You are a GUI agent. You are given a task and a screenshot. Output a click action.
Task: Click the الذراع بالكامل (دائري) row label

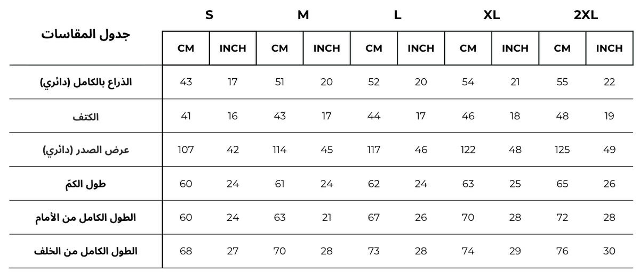click(x=86, y=83)
